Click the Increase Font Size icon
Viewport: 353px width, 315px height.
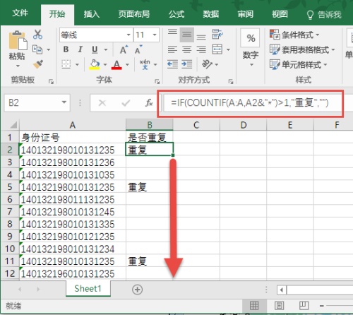coord(124,49)
